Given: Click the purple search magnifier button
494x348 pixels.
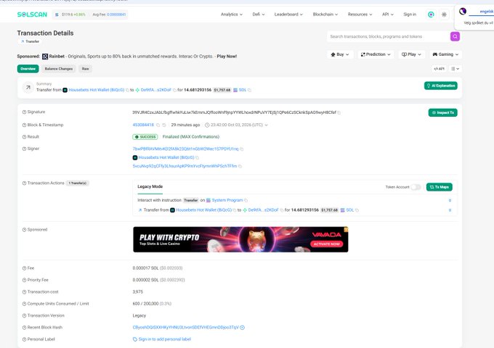Looking at the screenshot, I should pos(455,36).
